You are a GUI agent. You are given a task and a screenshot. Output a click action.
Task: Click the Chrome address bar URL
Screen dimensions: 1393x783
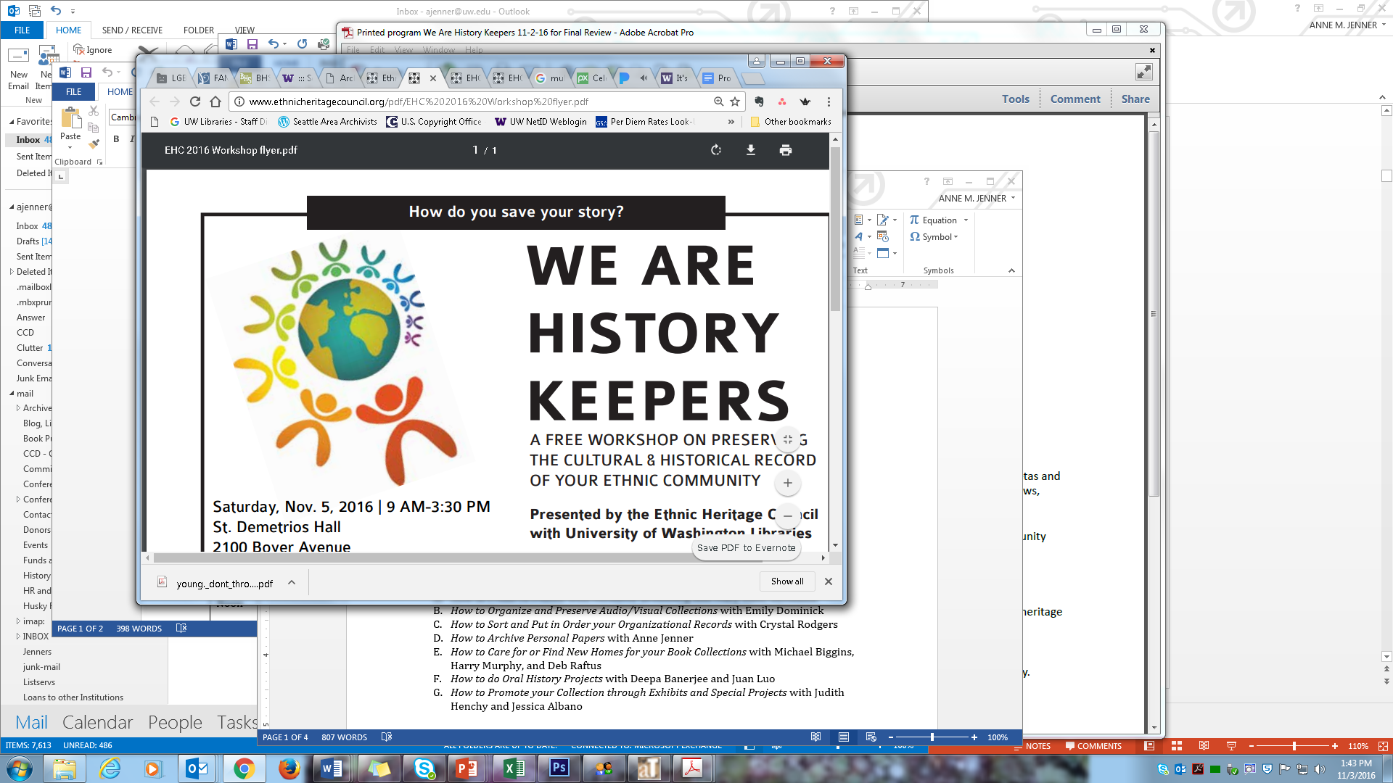(x=419, y=101)
